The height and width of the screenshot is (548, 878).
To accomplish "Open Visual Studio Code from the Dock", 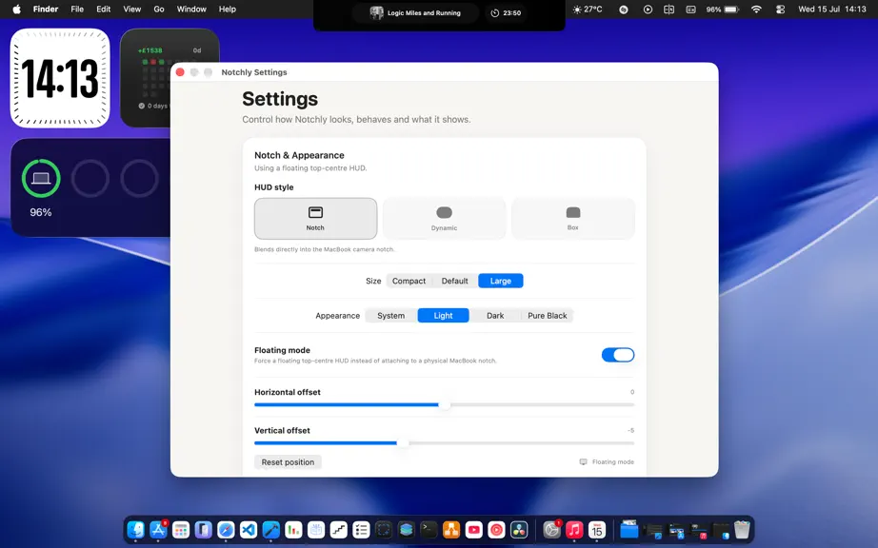I will click(x=249, y=529).
